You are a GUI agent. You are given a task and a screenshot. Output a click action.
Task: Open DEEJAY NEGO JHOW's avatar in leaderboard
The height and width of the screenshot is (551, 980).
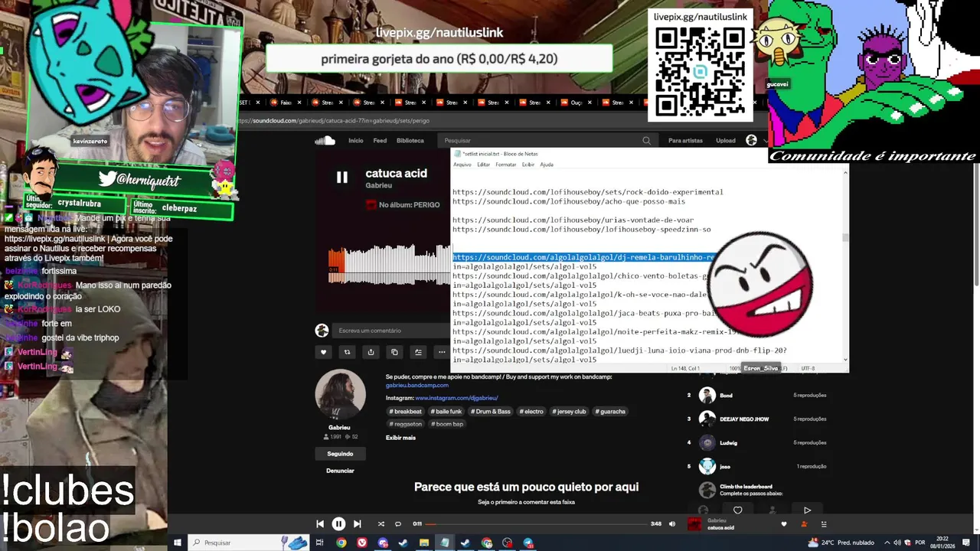[x=707, y=419]
